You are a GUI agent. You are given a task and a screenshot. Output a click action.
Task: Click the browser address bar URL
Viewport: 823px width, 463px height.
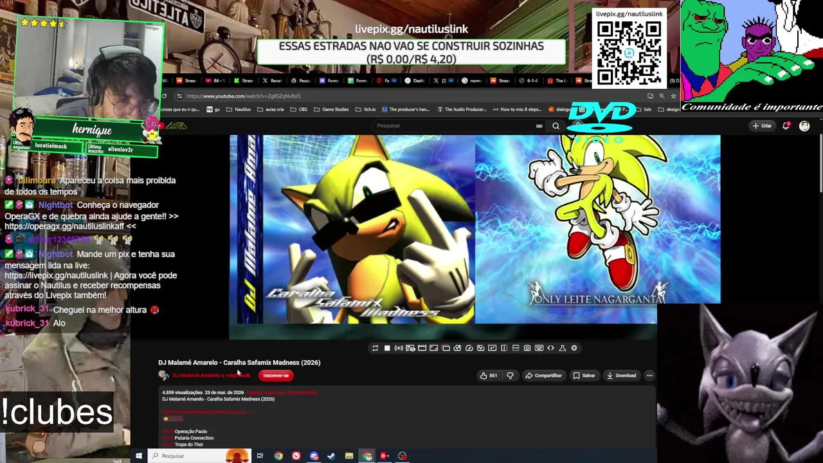[x=244, y=96]
